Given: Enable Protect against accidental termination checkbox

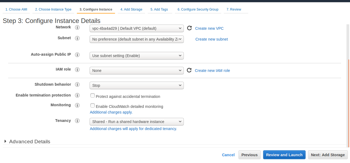Looking at the screenshot, I should click(x=93, y=95).
